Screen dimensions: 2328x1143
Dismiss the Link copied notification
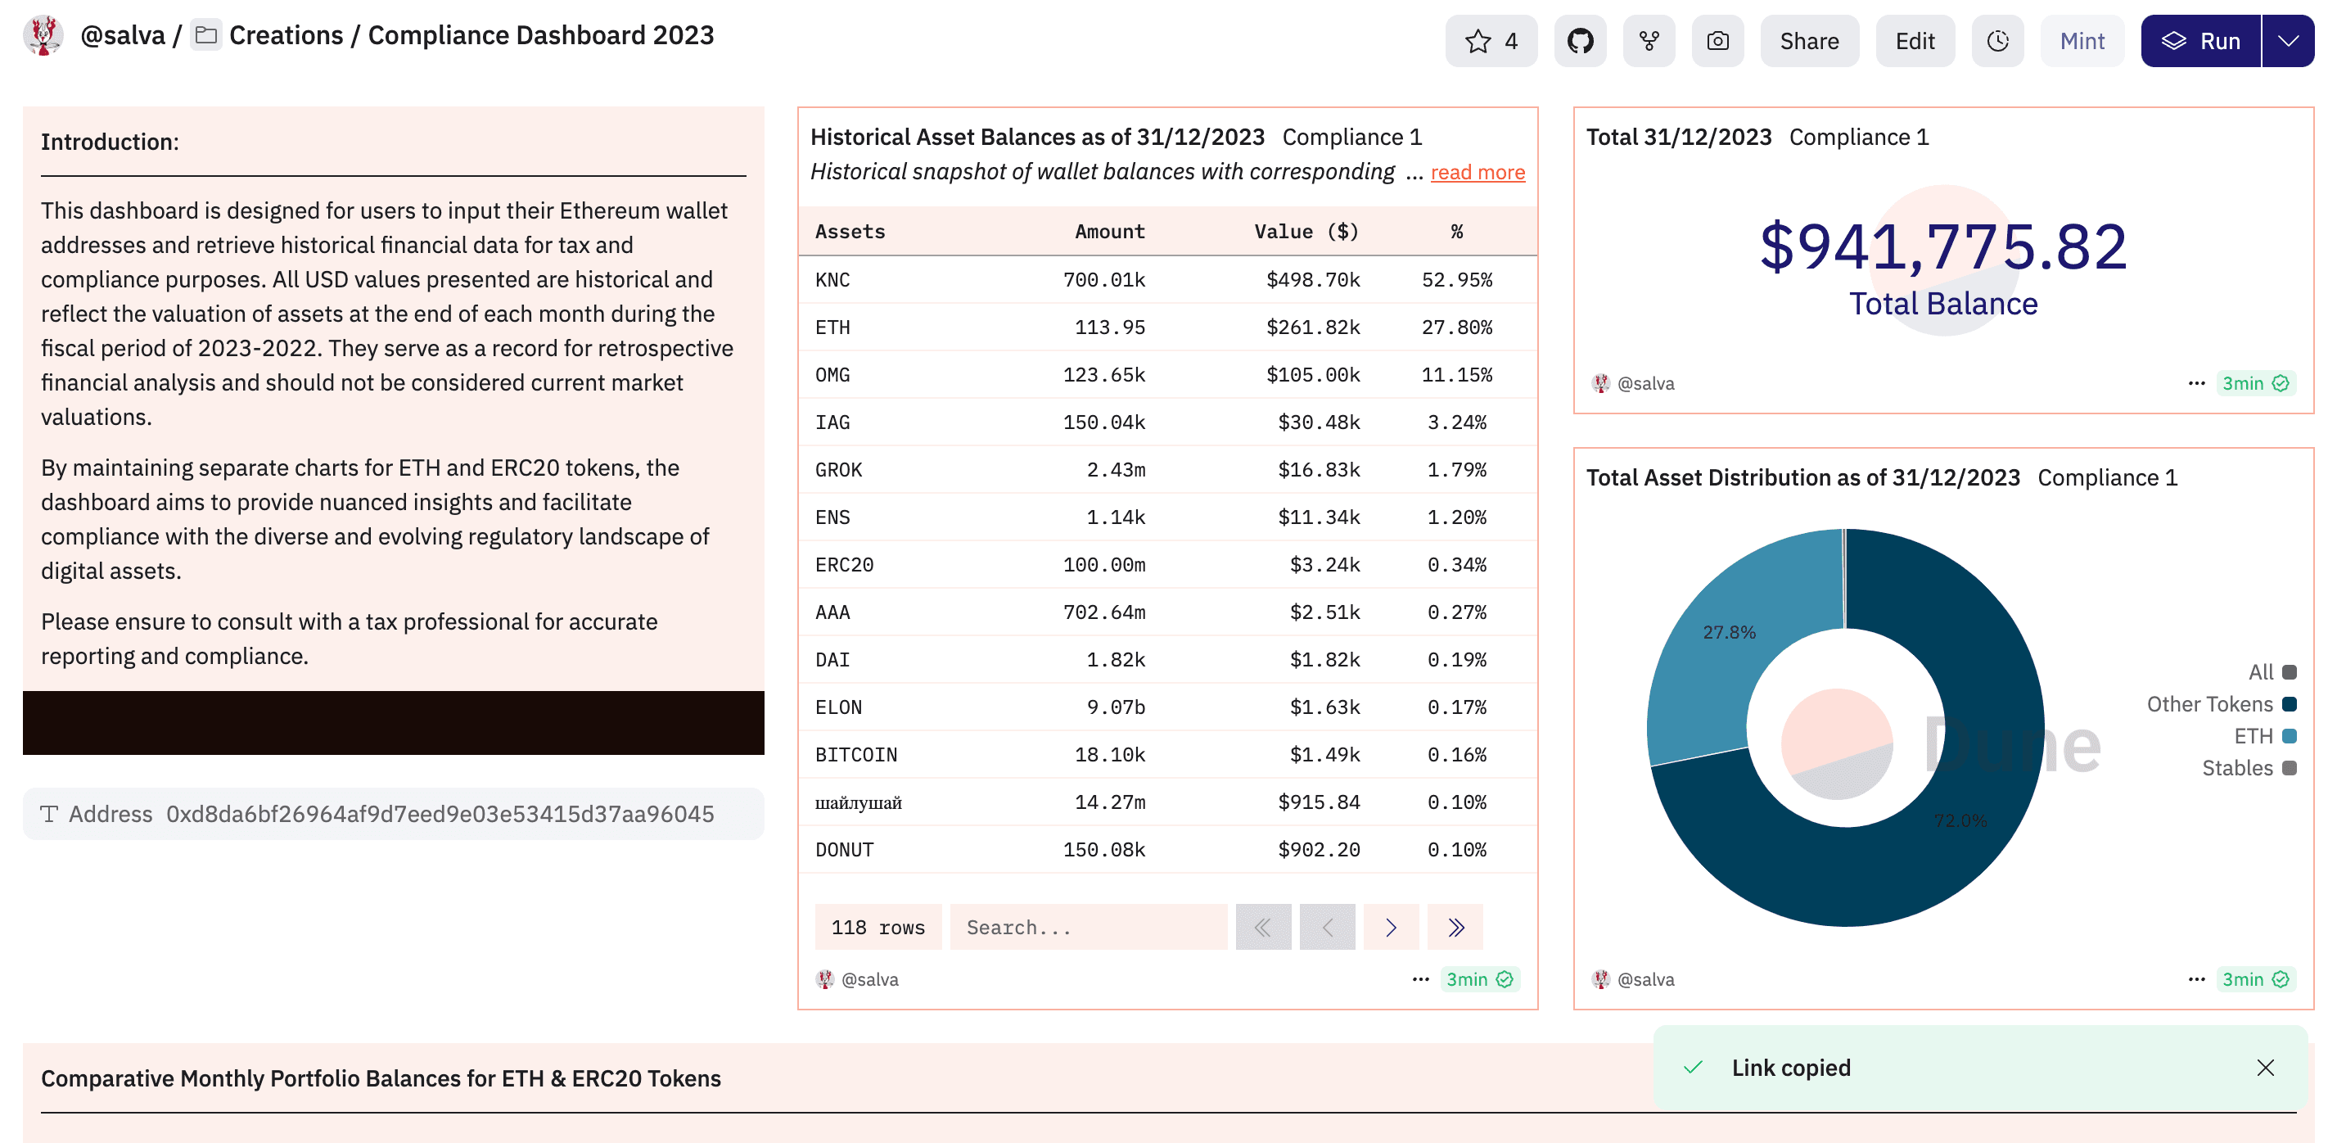(2267, 1068)
